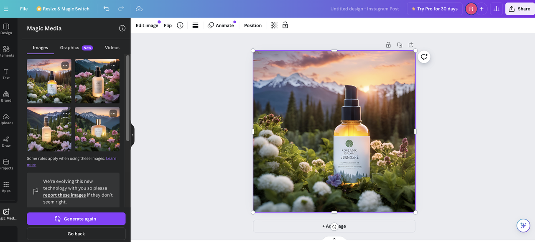Lock the page using icon above canvas
The image size is (535, 242).
point(388,45)
